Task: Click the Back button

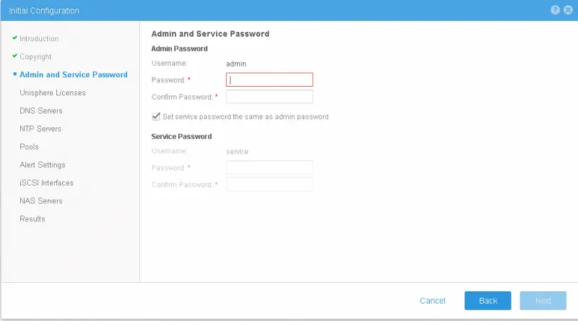Action: 488,301
